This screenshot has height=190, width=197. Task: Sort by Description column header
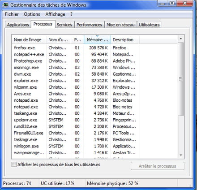[125, 40]
